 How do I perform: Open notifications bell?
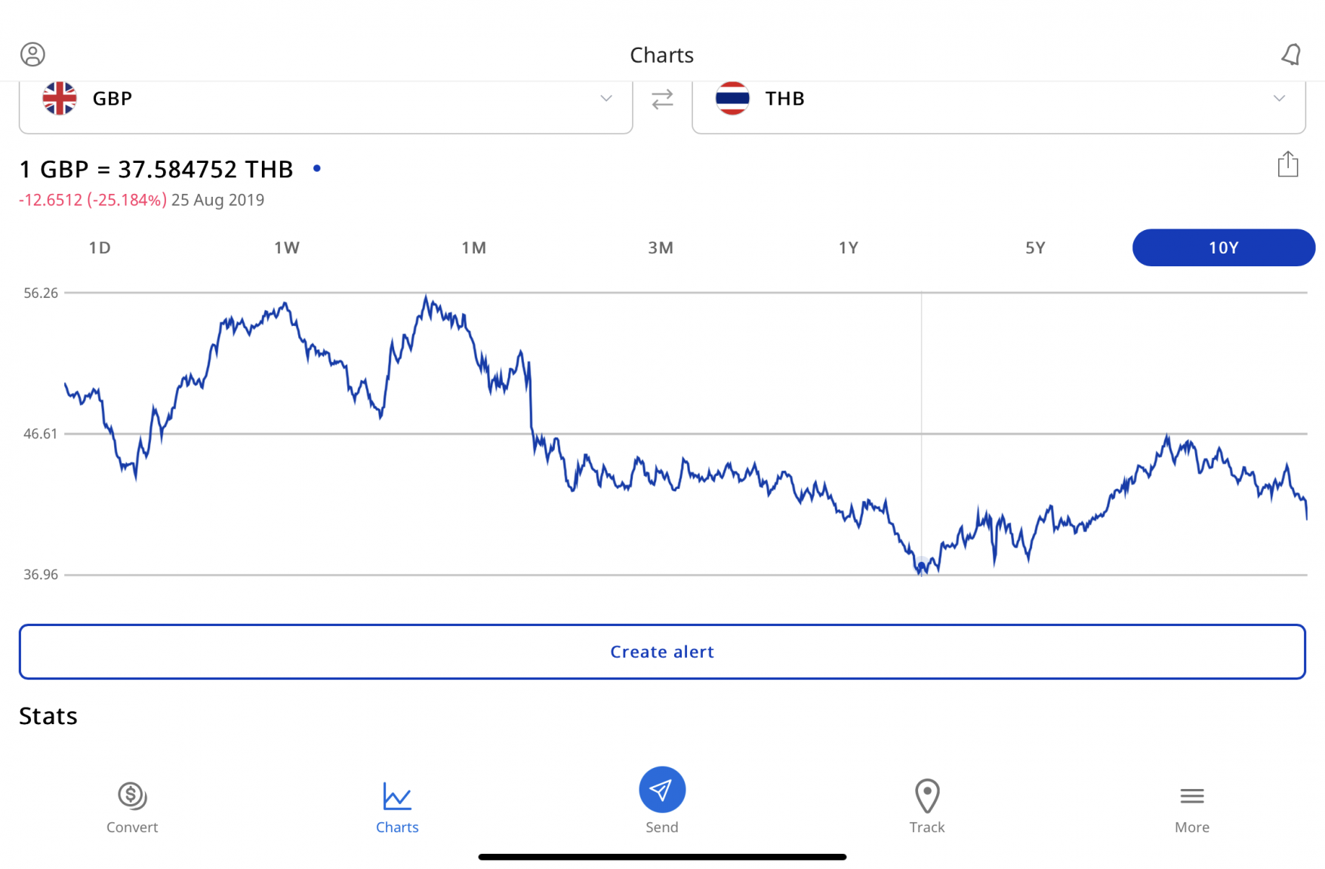pyautogui.click(x=1291, y=54)
